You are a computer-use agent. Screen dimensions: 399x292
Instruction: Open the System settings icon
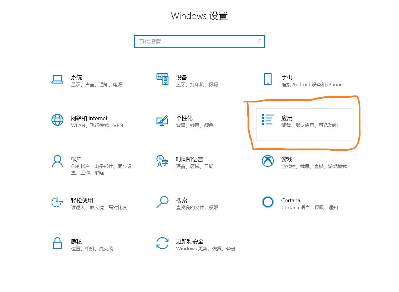pyautogui.click(x=57, y=79)
